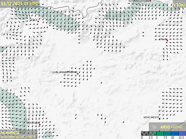186x139 pixels.
Task: Click the Lesce station red marker
Action: (38, 21)
